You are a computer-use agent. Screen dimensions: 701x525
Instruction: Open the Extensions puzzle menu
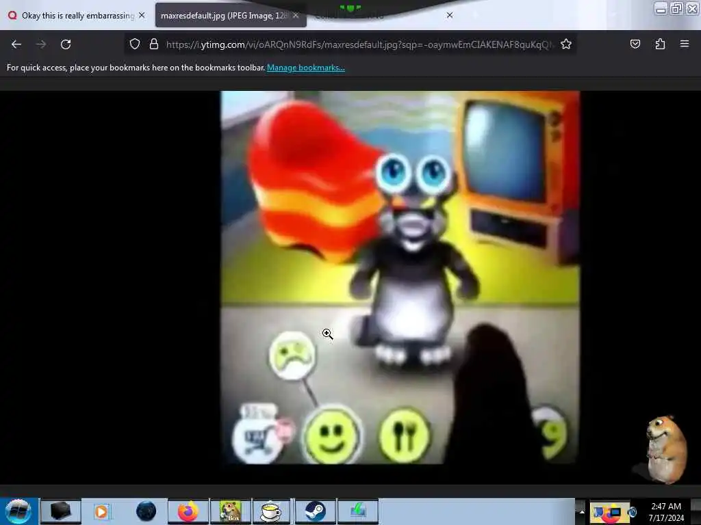click(x=660, y=44)
